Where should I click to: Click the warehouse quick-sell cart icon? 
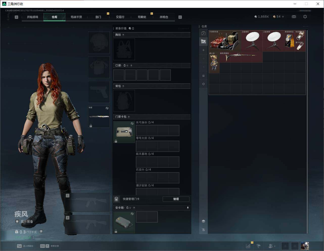203,230
